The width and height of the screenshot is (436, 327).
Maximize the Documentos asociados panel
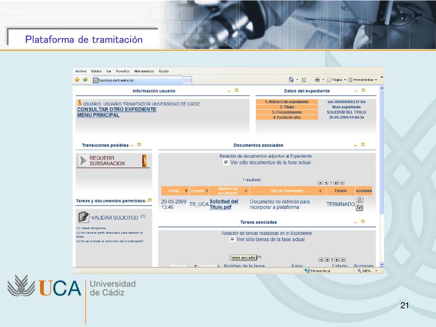click(363, 144)
